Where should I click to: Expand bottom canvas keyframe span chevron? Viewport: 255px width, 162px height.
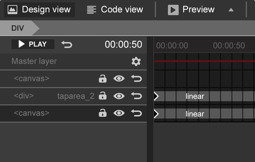tap(156, 114)
